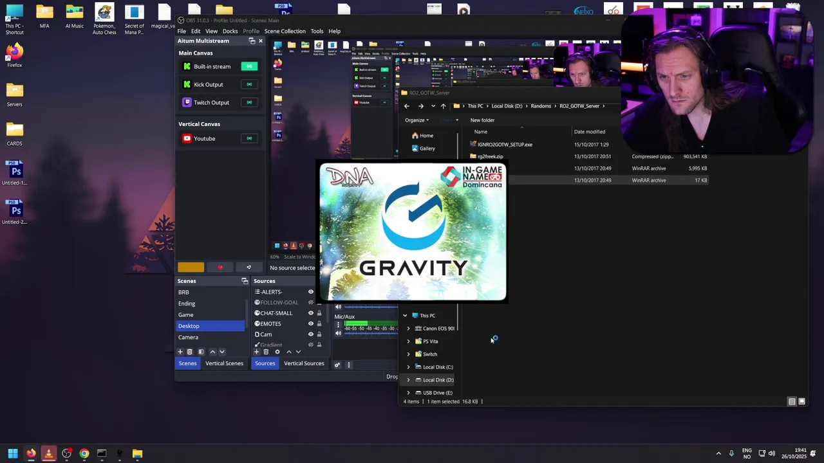Viewport: 824px width, 463px height.
Task: Select the IGNRO2GOTW_SETUP.exe file
Action: tap(505, 145)
